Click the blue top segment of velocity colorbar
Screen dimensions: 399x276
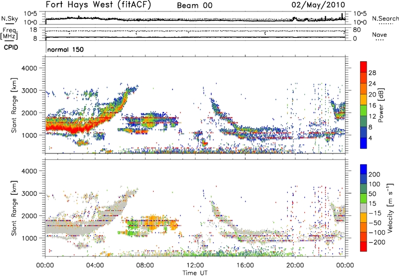coord(364,169)
